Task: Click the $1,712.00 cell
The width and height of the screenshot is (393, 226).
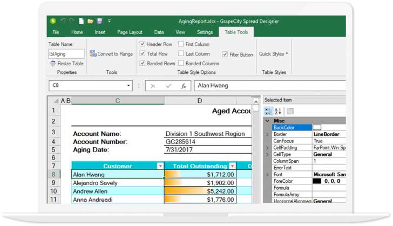Action: pyautogui.click(x=200, y=174)
